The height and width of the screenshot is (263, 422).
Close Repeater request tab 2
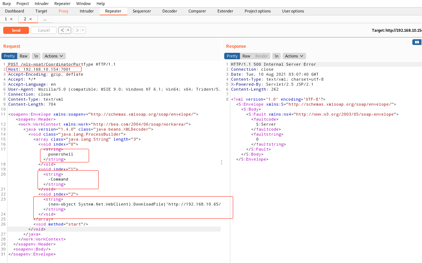click(x=30, y=19)
